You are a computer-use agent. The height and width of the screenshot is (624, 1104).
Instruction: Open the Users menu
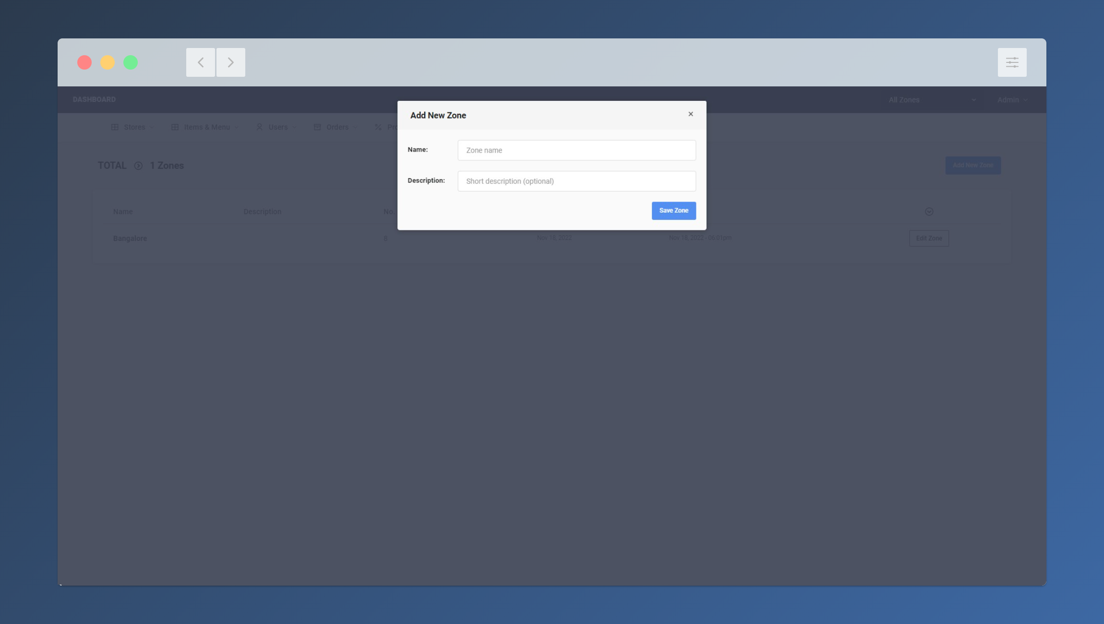coord(276,127)
